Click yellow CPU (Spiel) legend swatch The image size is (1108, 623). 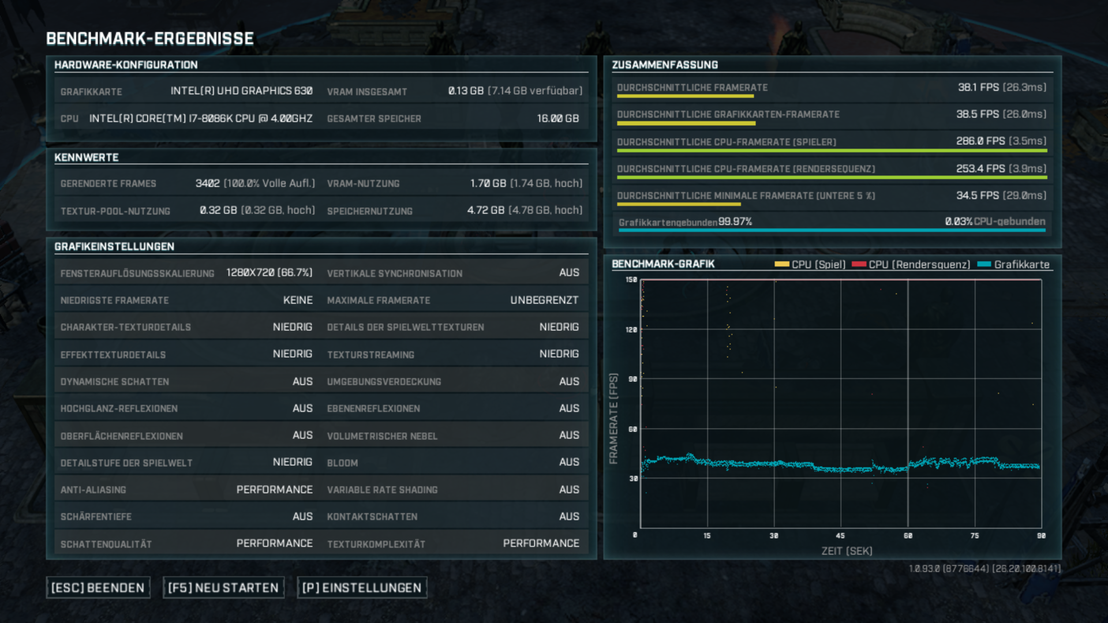pos(781,264)
